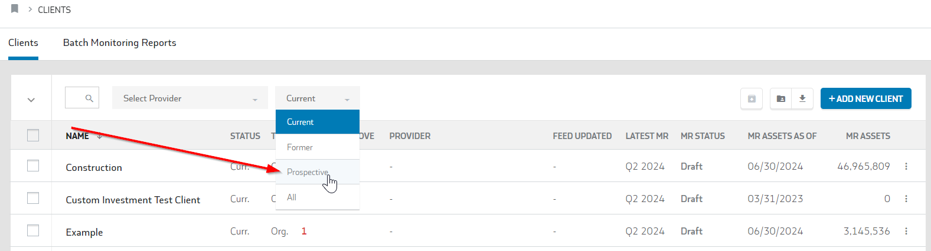Open the Custom Investment Test Client row's three-dot menu
The height and width of the screenshot is (251, 931).
coord(906,199)
